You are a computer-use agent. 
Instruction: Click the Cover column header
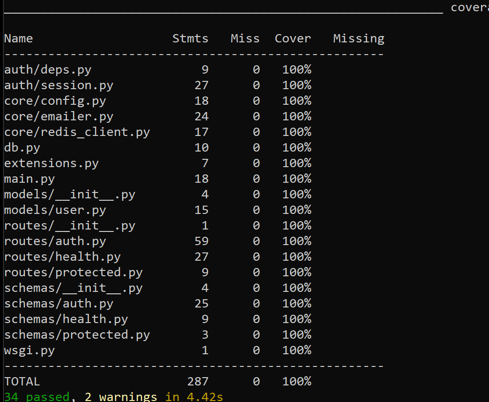pos(293,38)
